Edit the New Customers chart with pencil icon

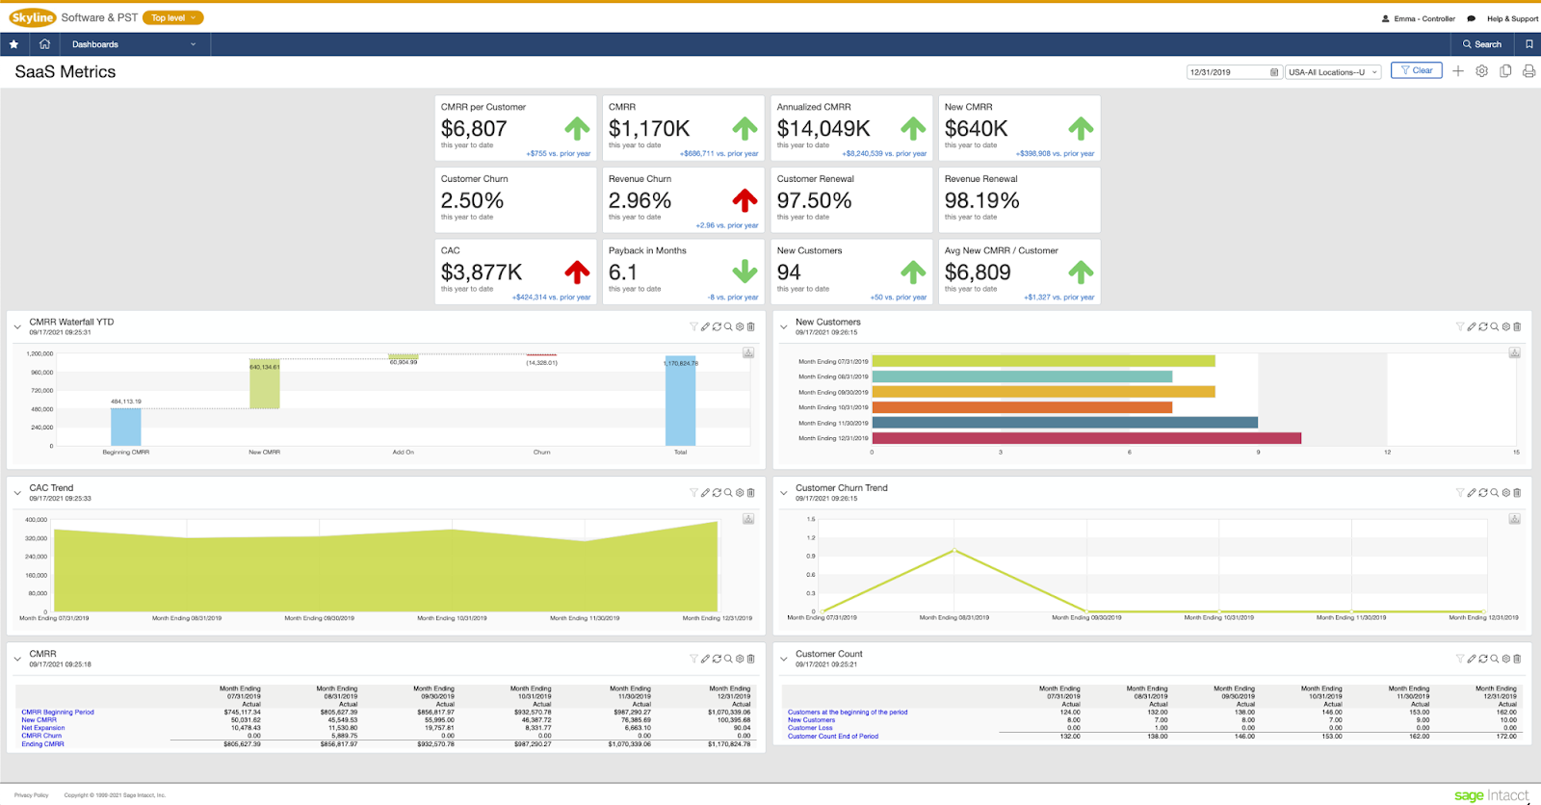1472,326
